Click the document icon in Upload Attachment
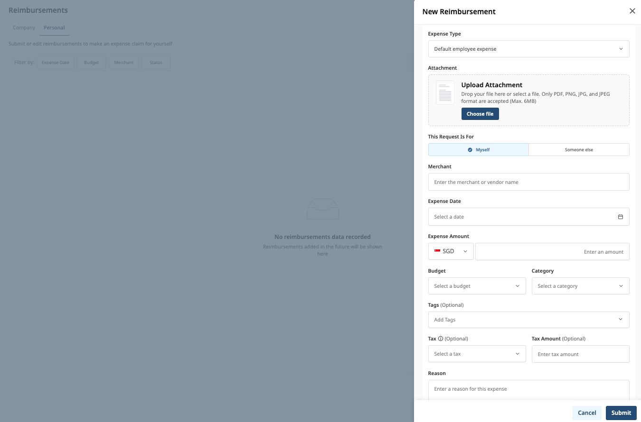 point(445,93)
